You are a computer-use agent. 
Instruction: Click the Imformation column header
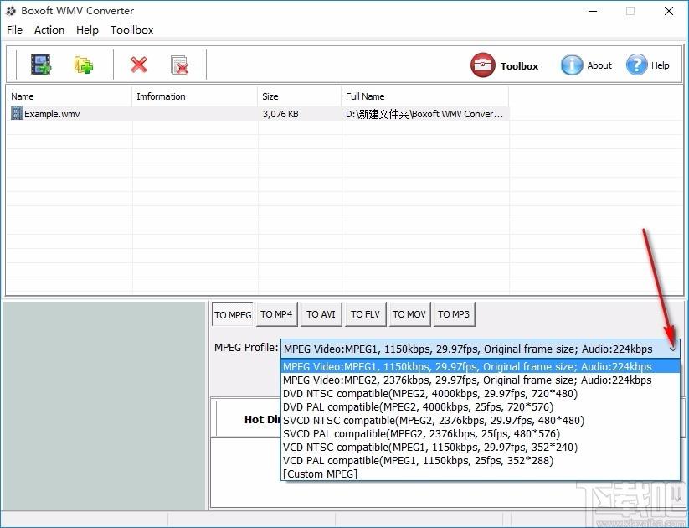click(195, 96)
